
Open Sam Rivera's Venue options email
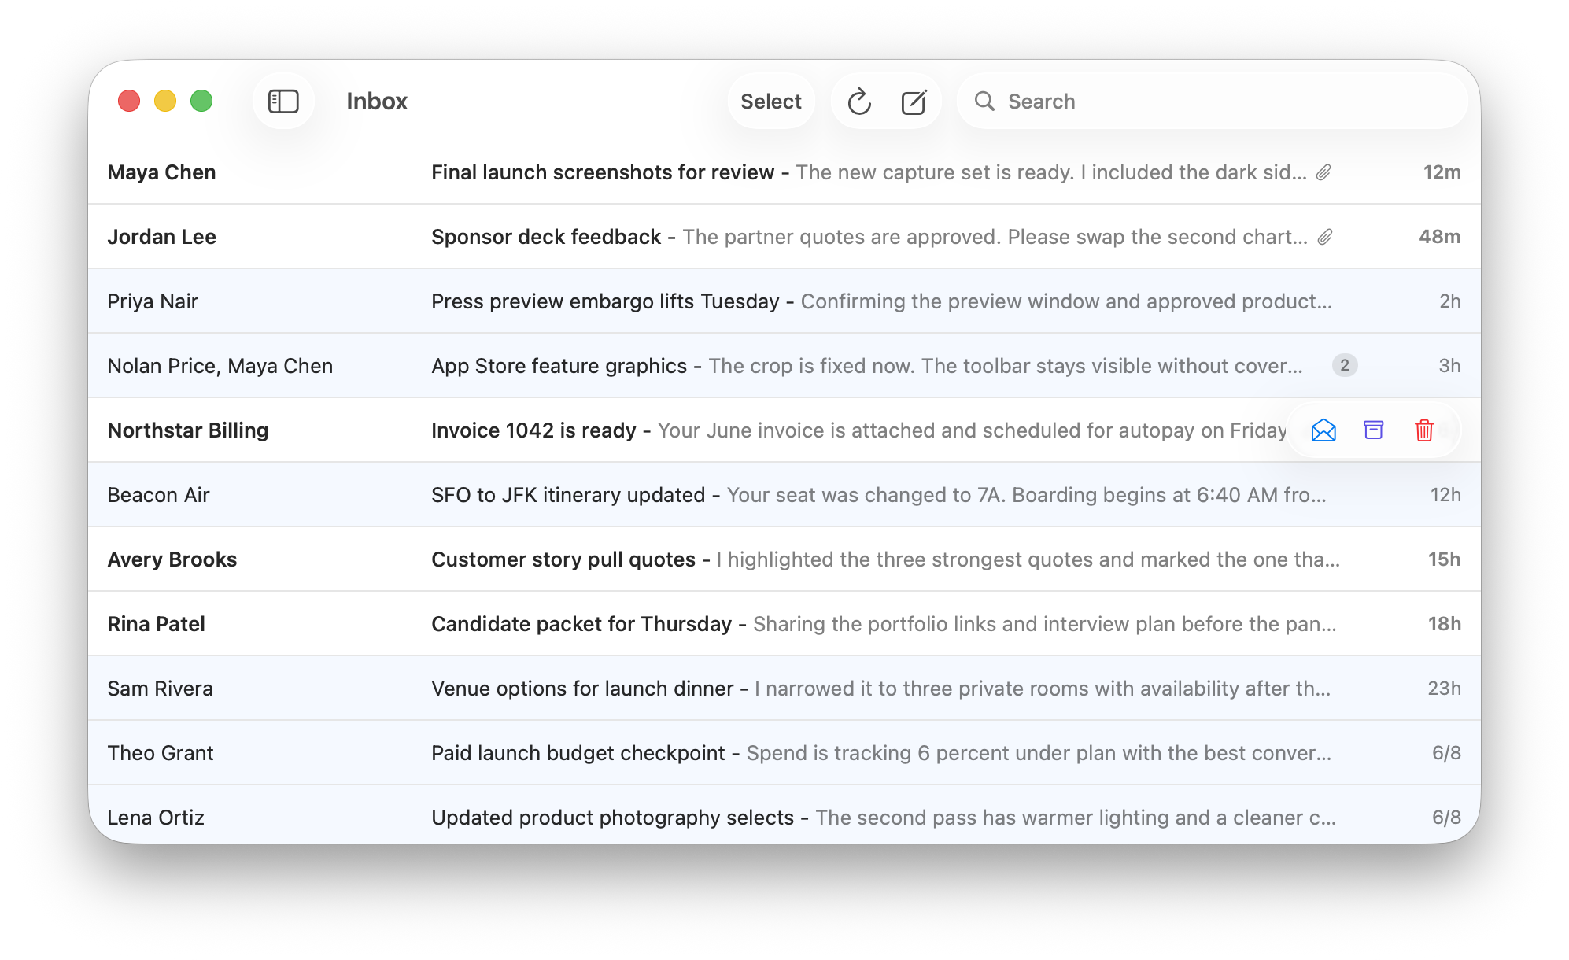(x=784, y=689)
